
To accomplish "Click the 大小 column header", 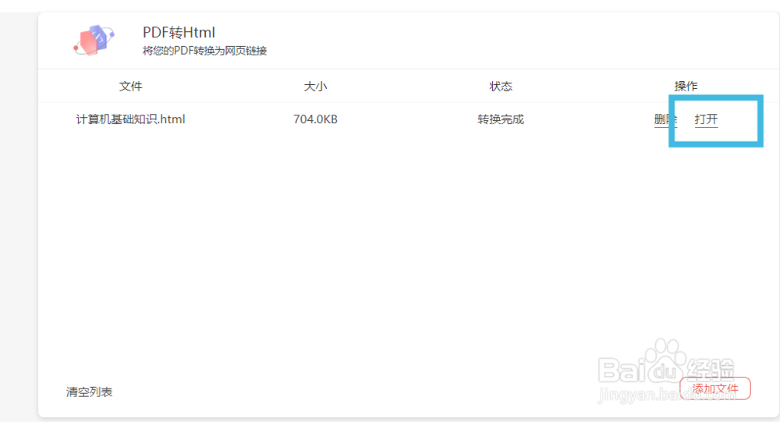I will pyautogui.click(x=315, y=87).
